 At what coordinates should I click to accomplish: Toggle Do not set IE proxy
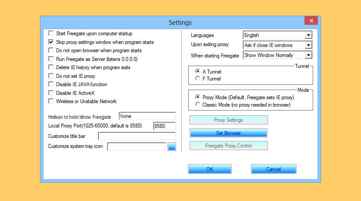point(51,76)
